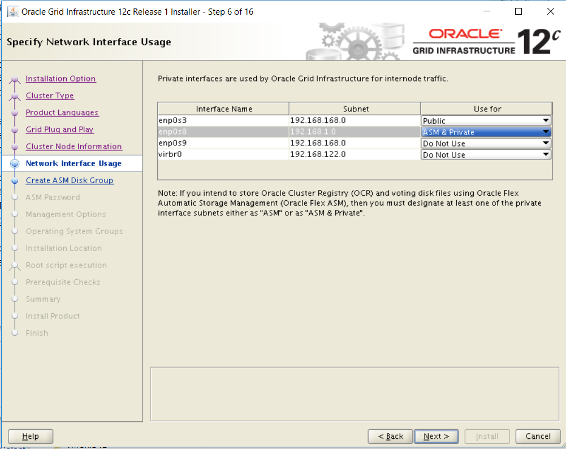
Task: Proceed with the Next button
Action: pyautogui.click(x=437, y=437)
